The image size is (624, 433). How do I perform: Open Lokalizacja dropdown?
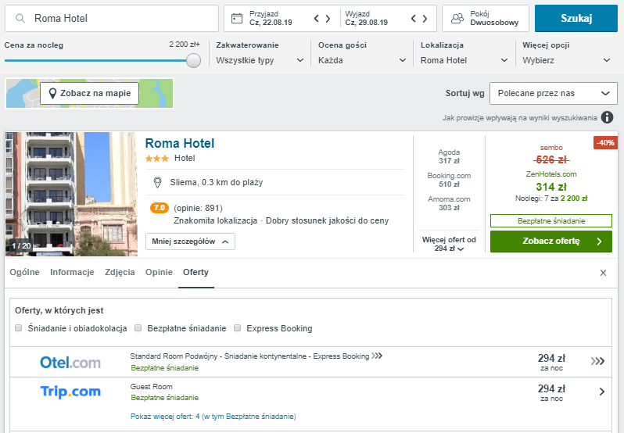coord(464,60)
